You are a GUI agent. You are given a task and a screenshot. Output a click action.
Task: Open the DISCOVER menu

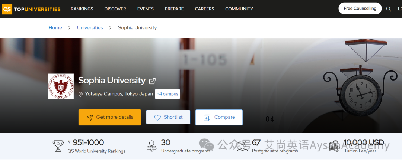[x=115, y=9]
